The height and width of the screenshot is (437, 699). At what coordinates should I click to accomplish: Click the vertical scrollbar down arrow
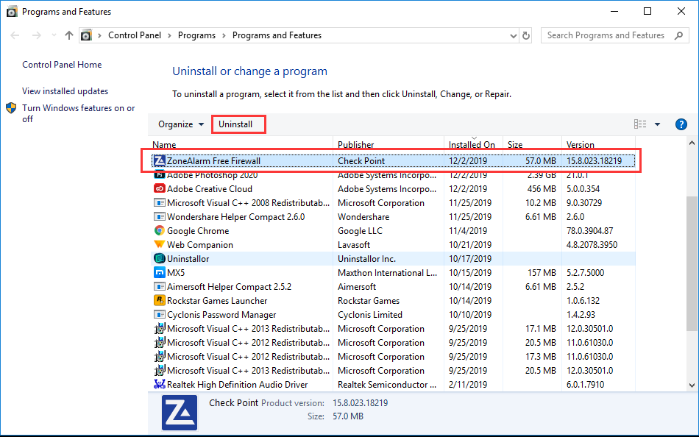692,386
